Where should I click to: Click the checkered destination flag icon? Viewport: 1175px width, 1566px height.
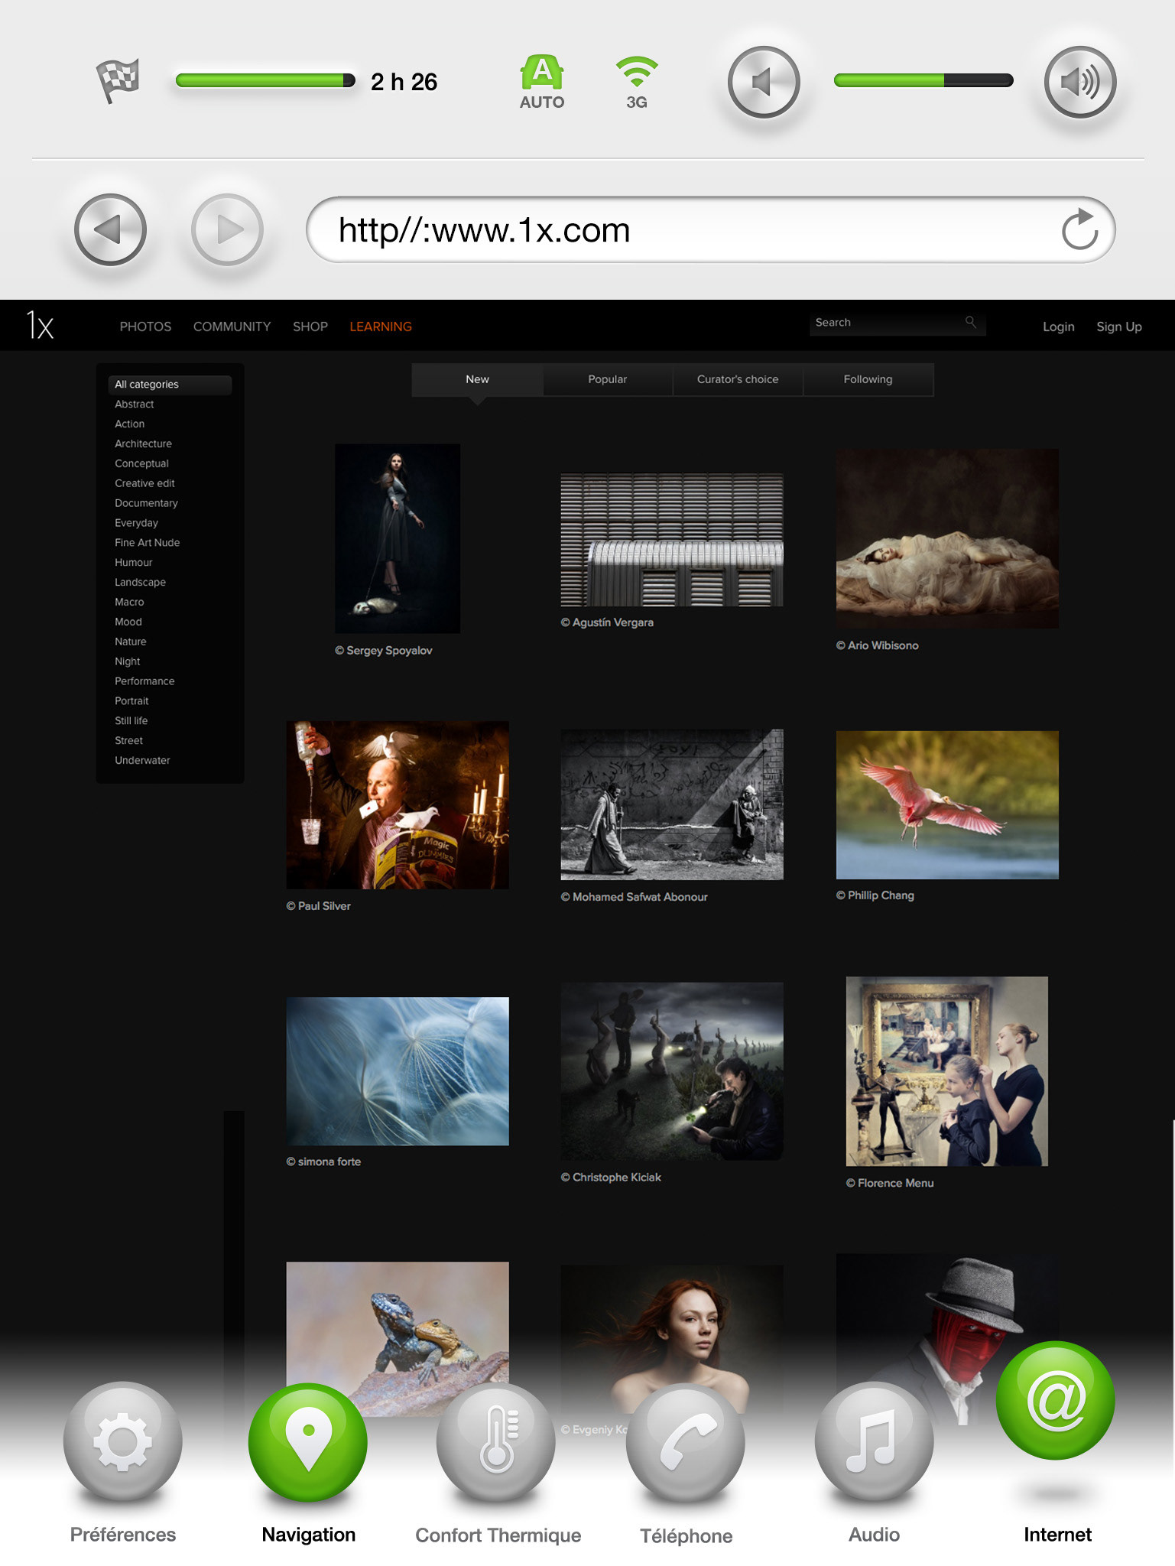[118, 81]
